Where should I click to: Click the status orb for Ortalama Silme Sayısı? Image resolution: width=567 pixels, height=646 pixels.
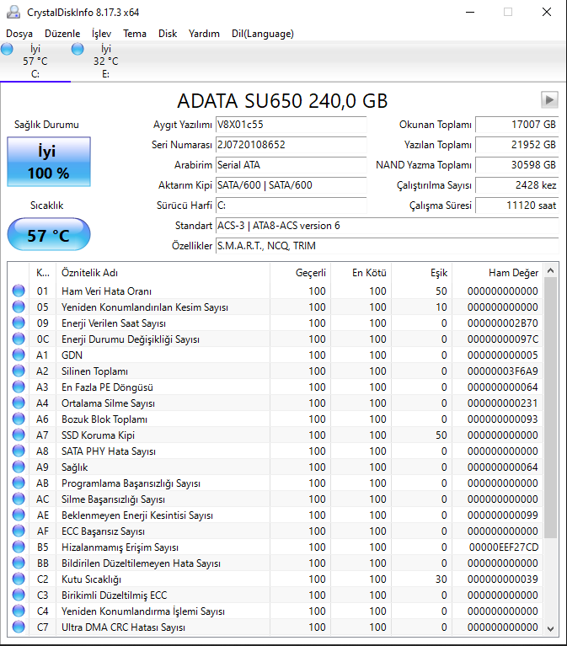point(19,403)
